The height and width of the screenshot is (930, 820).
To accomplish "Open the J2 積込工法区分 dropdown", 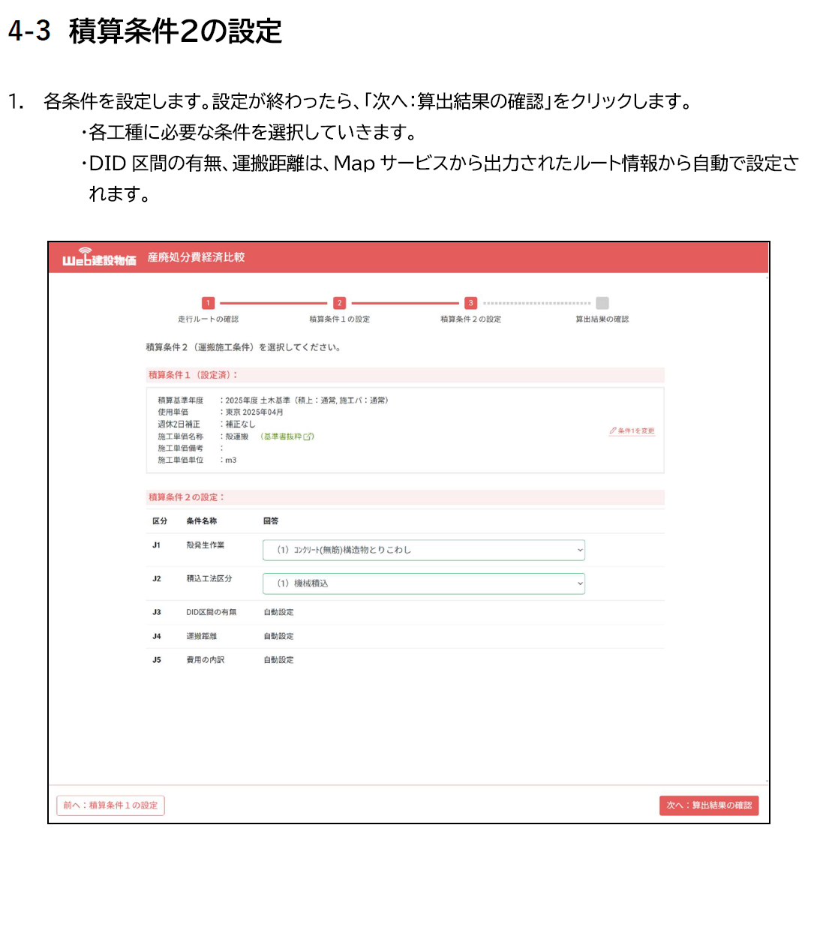I will pyautogui.click(x=424, y=583).
